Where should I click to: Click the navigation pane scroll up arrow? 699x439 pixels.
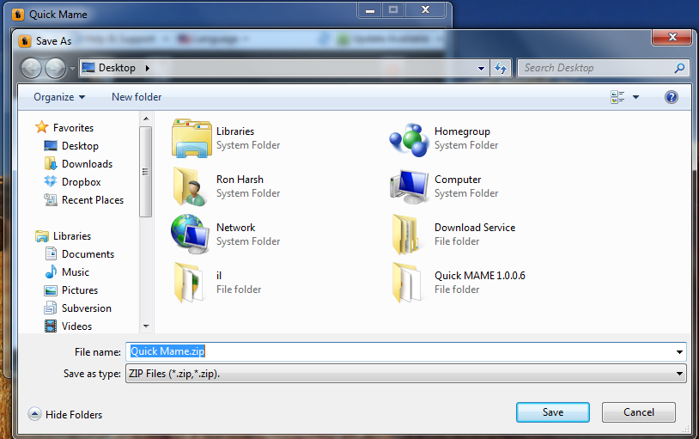[x=146, y=119]
